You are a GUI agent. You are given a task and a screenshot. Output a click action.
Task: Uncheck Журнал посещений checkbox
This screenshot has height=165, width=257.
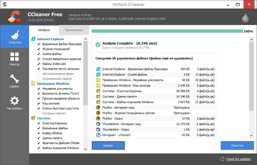click(x=39, y=49)
